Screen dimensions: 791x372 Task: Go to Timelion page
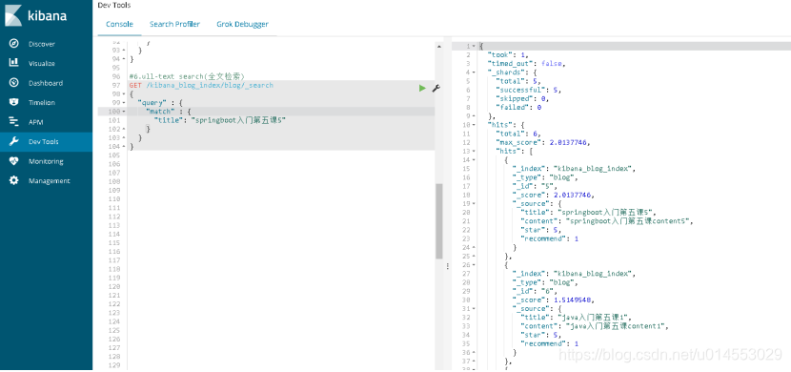42,102
